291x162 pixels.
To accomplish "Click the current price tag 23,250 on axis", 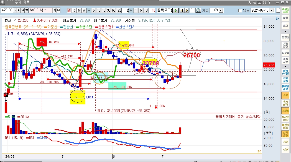I will tap(269, 65).
